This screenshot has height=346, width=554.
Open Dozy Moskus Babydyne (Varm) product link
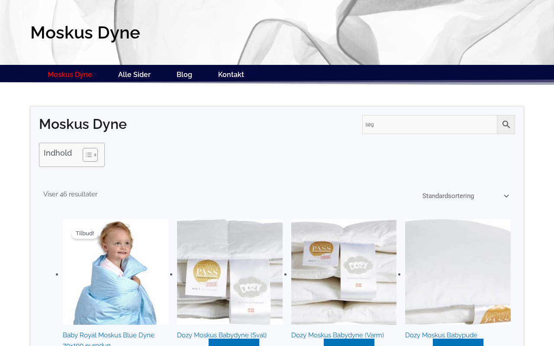338,335
